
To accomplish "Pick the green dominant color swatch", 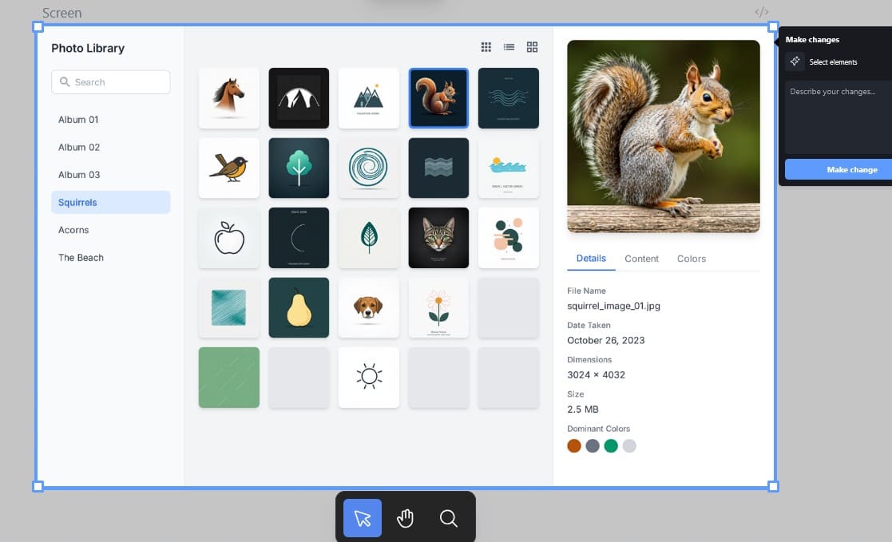I will coord(611,446).
